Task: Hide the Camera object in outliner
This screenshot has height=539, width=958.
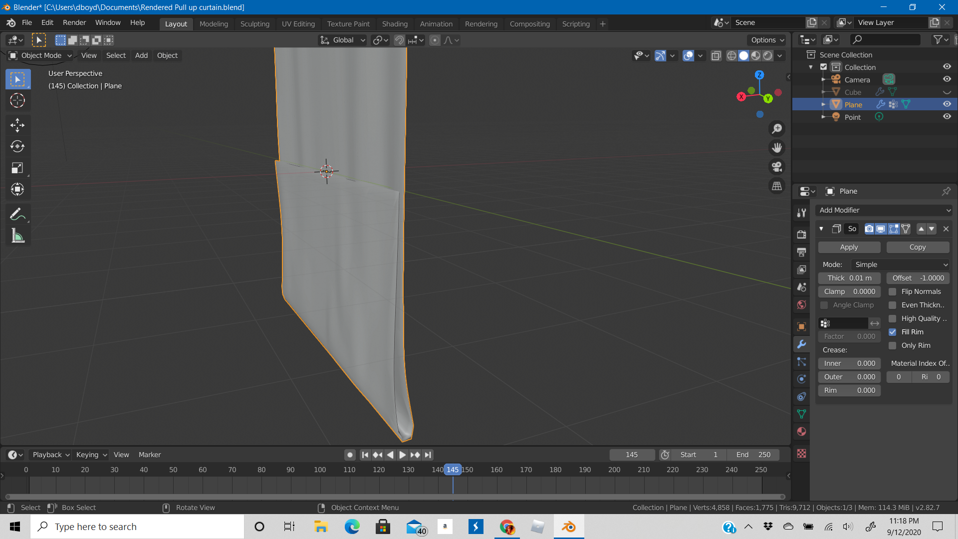Action: point(947,79)
